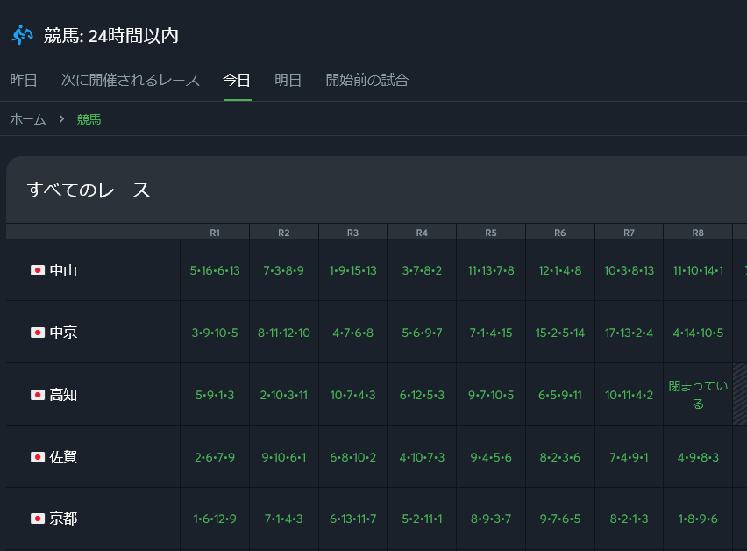747x551 pixels.
Task: Switch to the 昨日 tab
Action: tap(24, 81)
